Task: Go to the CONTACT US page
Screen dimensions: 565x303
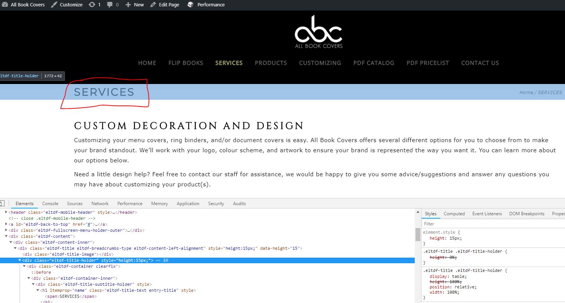Action: coord(480,63)
